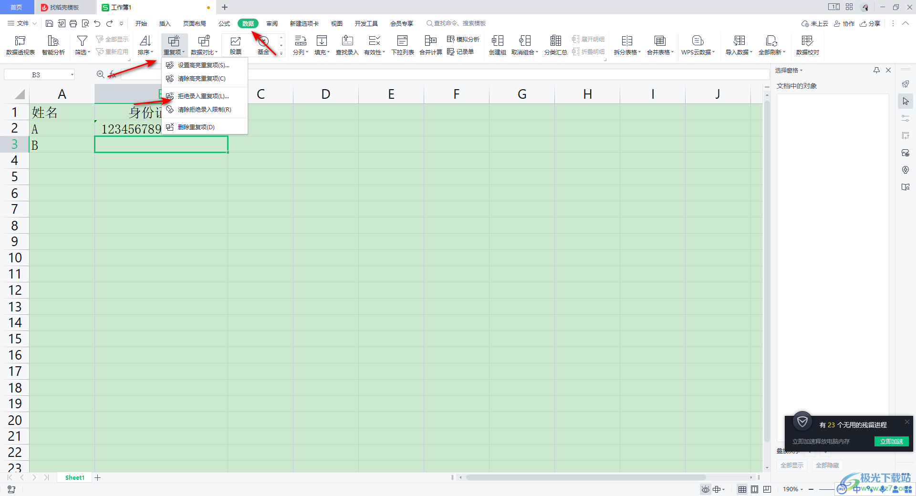Expand the quick access toolbar customize arrow
The width and height of the screenshot is (916, 496).
[121, 23]
